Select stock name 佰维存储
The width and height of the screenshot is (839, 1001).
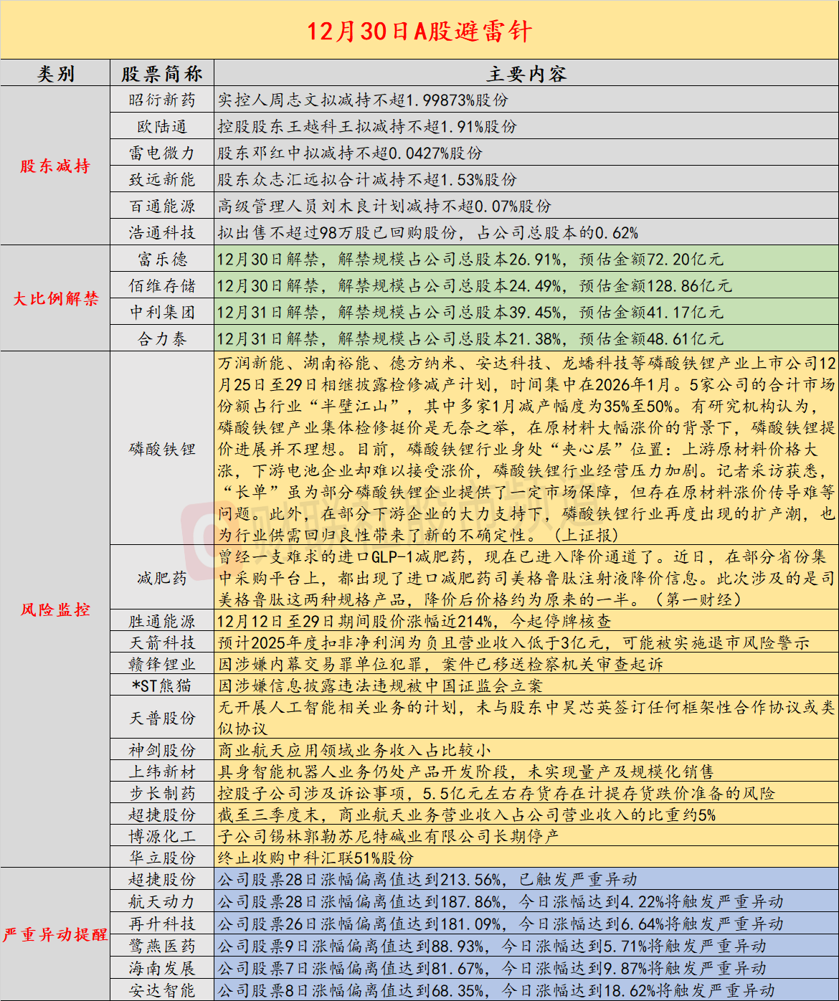coord(162,285)
